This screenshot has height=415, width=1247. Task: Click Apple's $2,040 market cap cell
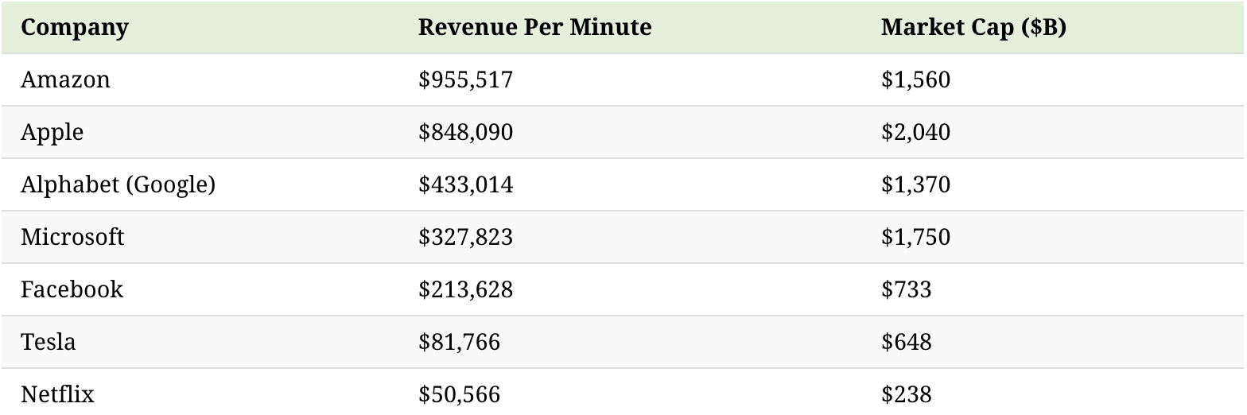tap(915, 132)
